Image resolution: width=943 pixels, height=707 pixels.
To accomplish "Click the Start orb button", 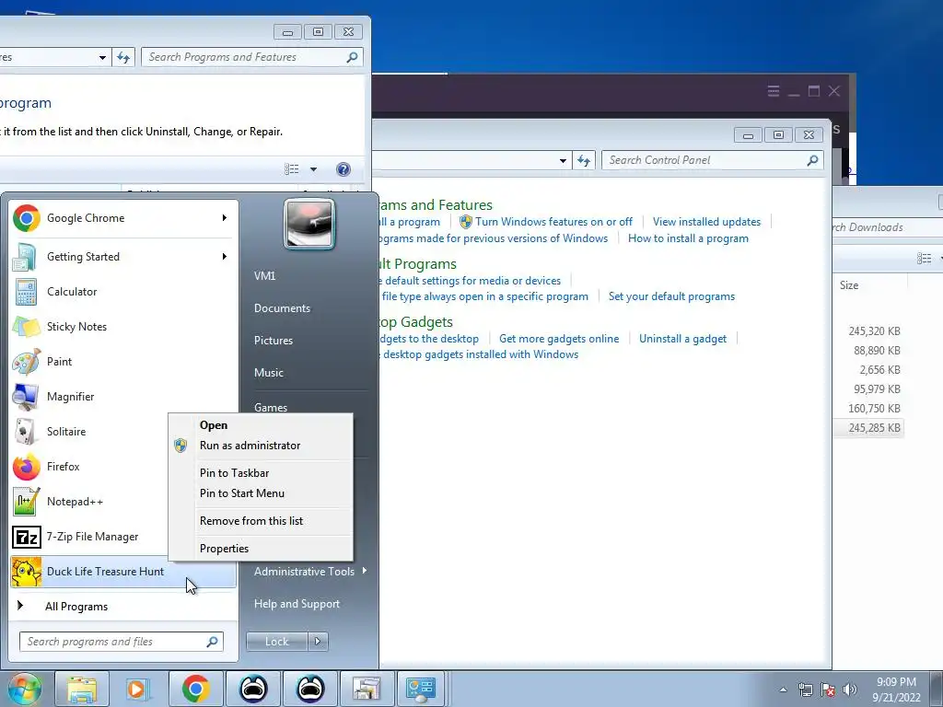I will tap(24, 689).
